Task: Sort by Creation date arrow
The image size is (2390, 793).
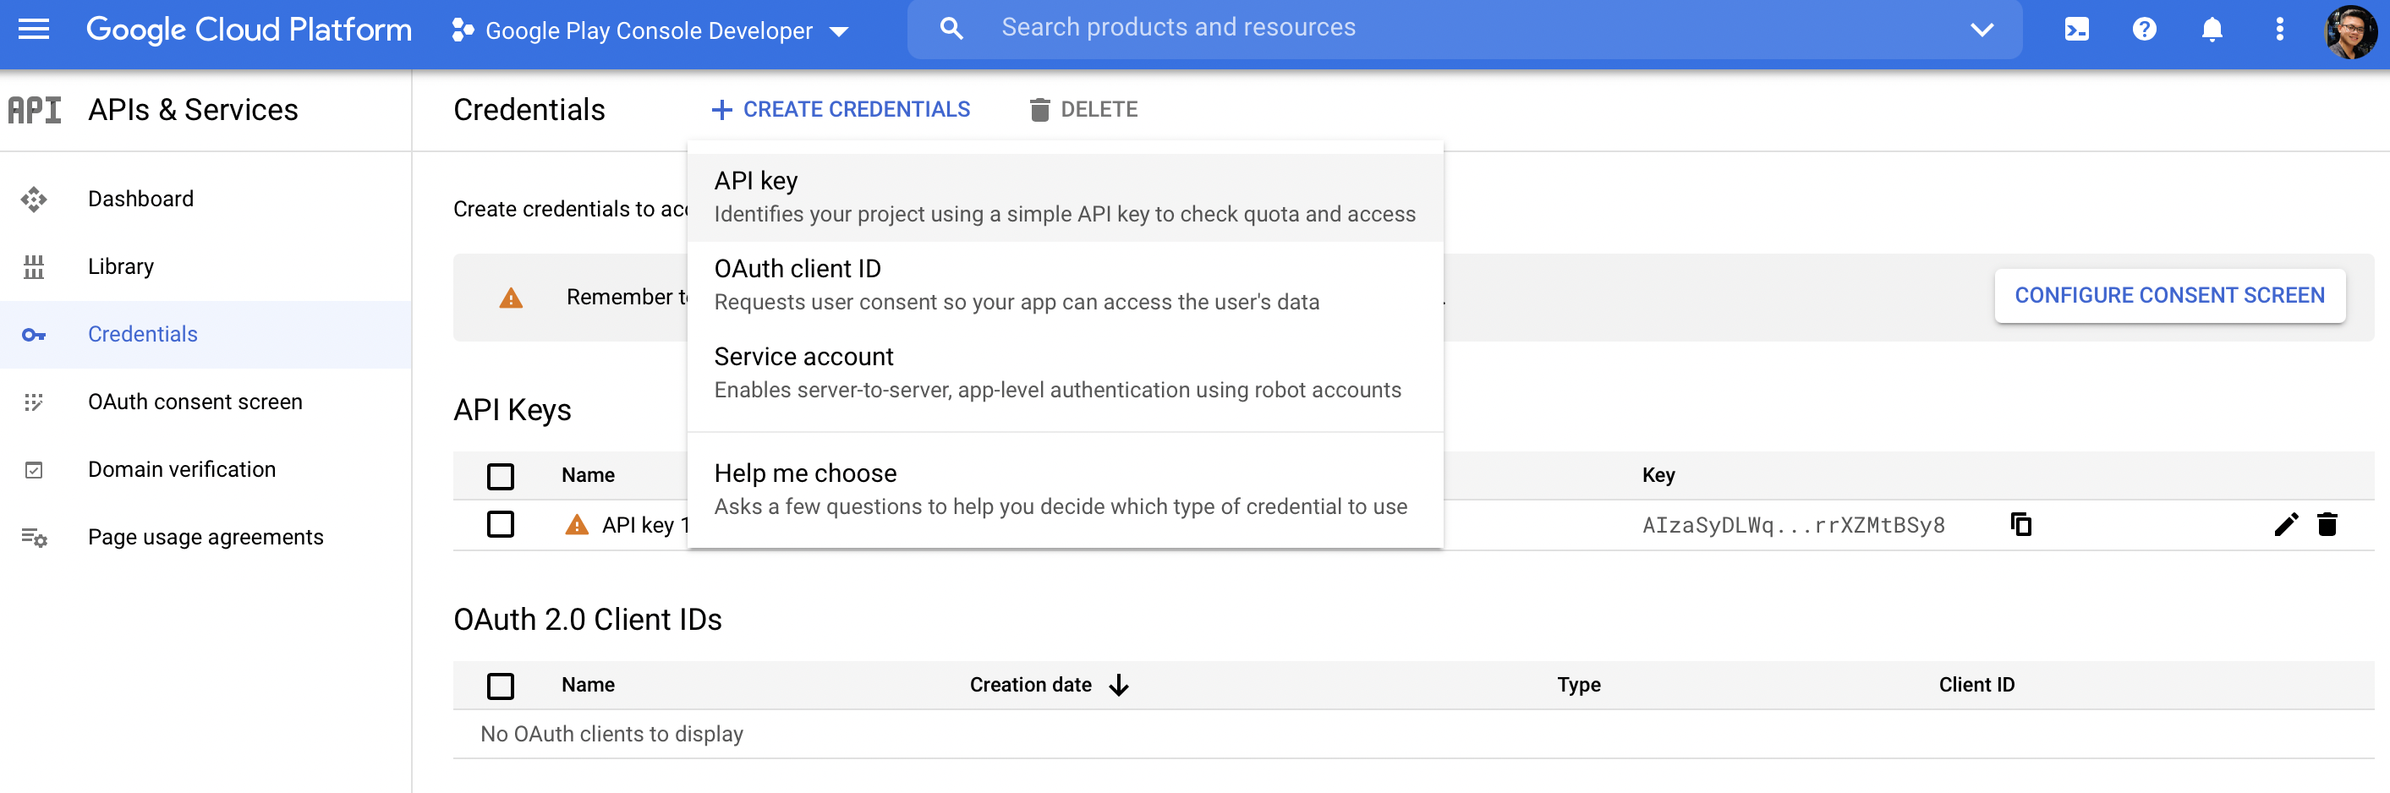Action: (x=1119, y=686)
